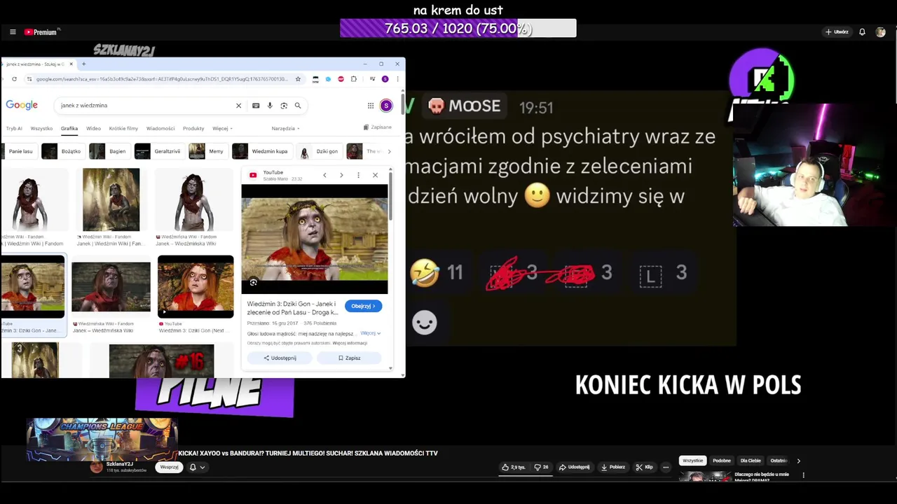The height and width of the screenshot is (504, 897).
Task: Close the image preview panel
Action: [375, 175]
